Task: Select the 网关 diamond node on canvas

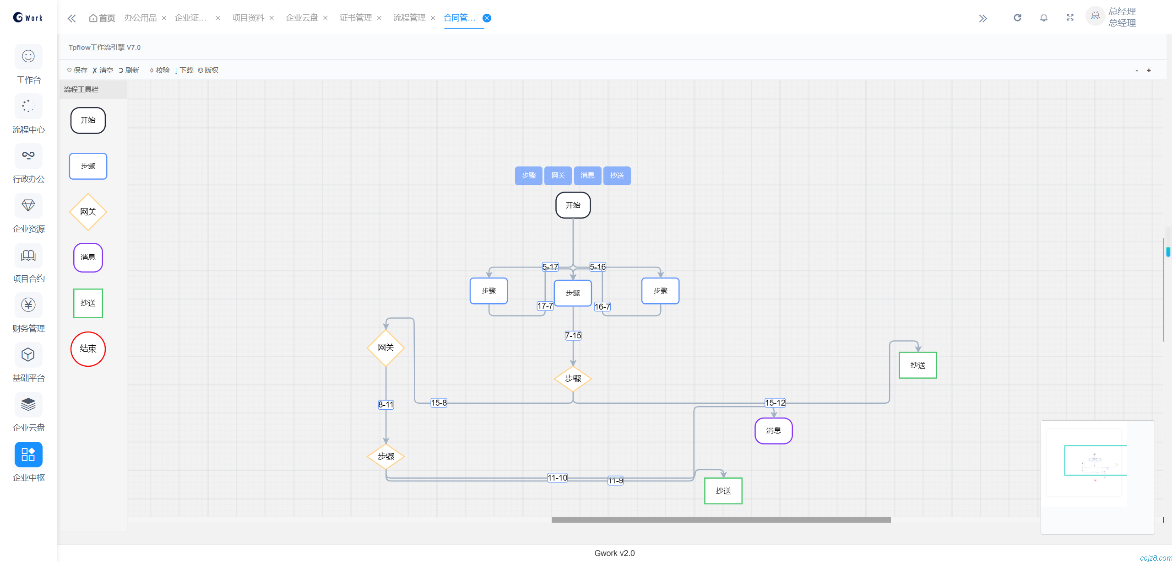Action: 386,348
